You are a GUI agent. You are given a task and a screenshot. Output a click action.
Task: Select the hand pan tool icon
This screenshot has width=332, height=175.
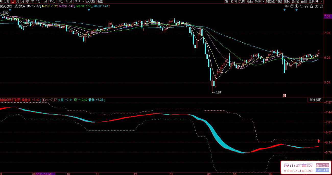(x=292, y=6)
